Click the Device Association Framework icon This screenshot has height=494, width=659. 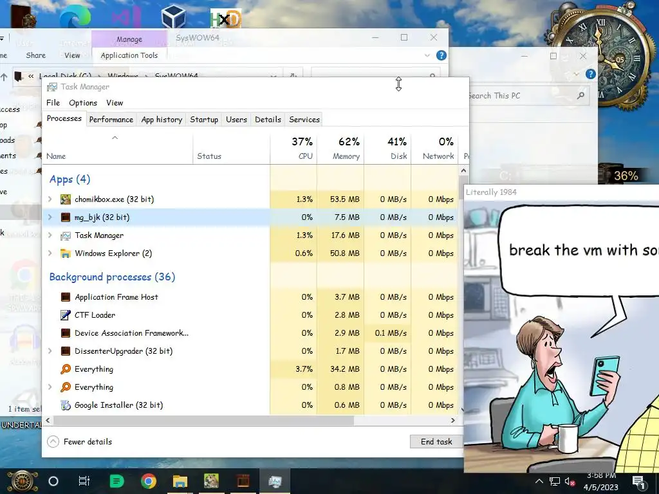[x=66, y=333]
